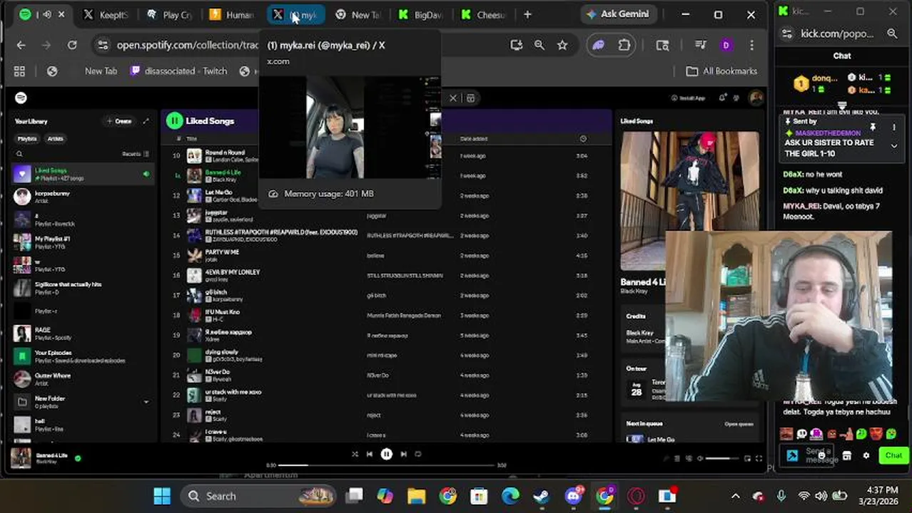Open Chrome apps grid icon
Screen dimensions: 912x513
click(19, 71)
